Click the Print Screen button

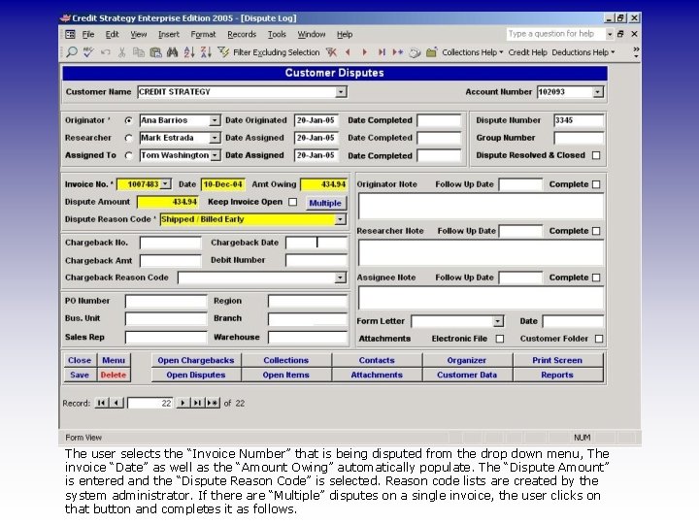click(557, 360)
